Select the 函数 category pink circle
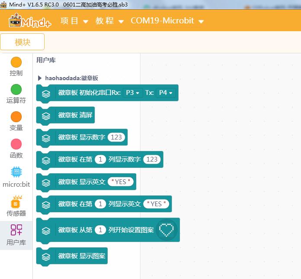 click(x=16, y=144)
